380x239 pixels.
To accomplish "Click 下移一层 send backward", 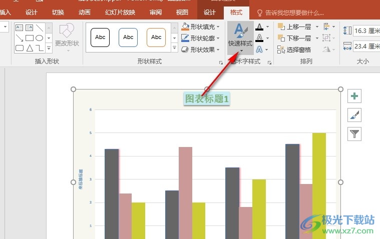I will [x=295, y=38].
